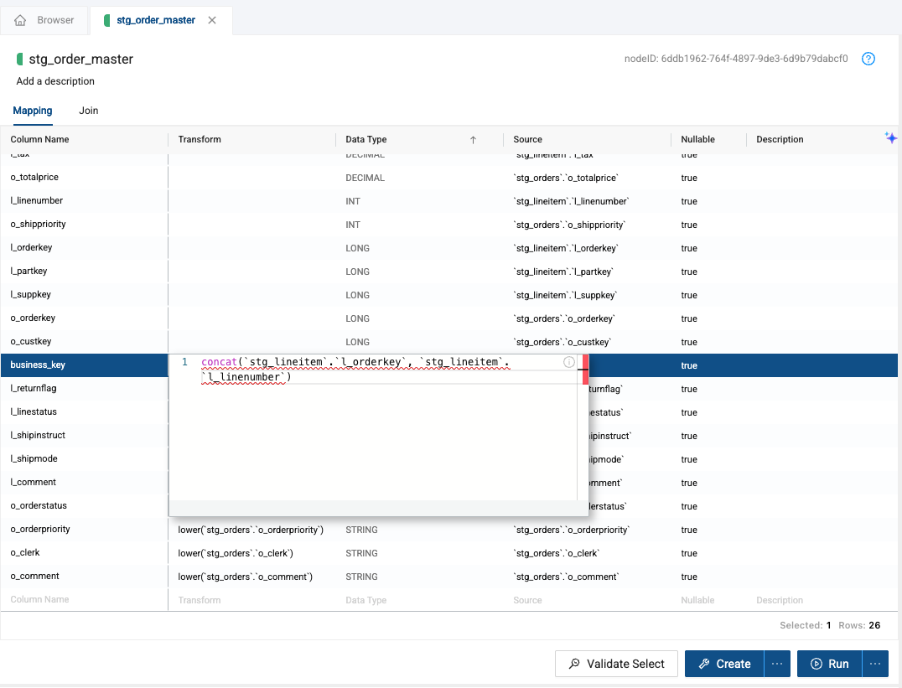Open the Mapping tab
902x688 pixels.
pos(33,111)
